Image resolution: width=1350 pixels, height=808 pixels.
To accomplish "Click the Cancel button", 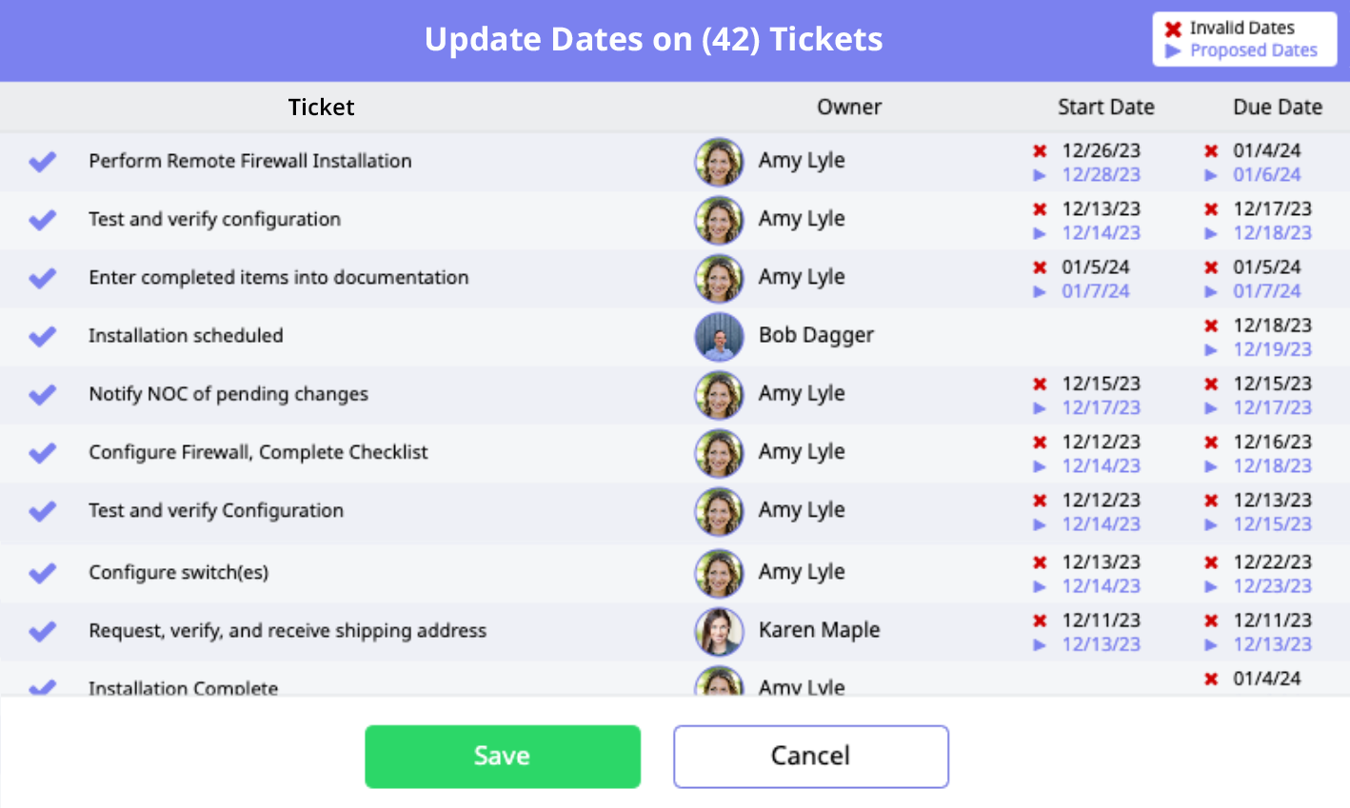I will 810,756.
